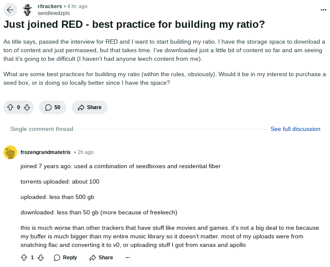This screenshot has height=267, width=330.
Task: Open frozengrandmatetris avatar
Action: [10, 152]
